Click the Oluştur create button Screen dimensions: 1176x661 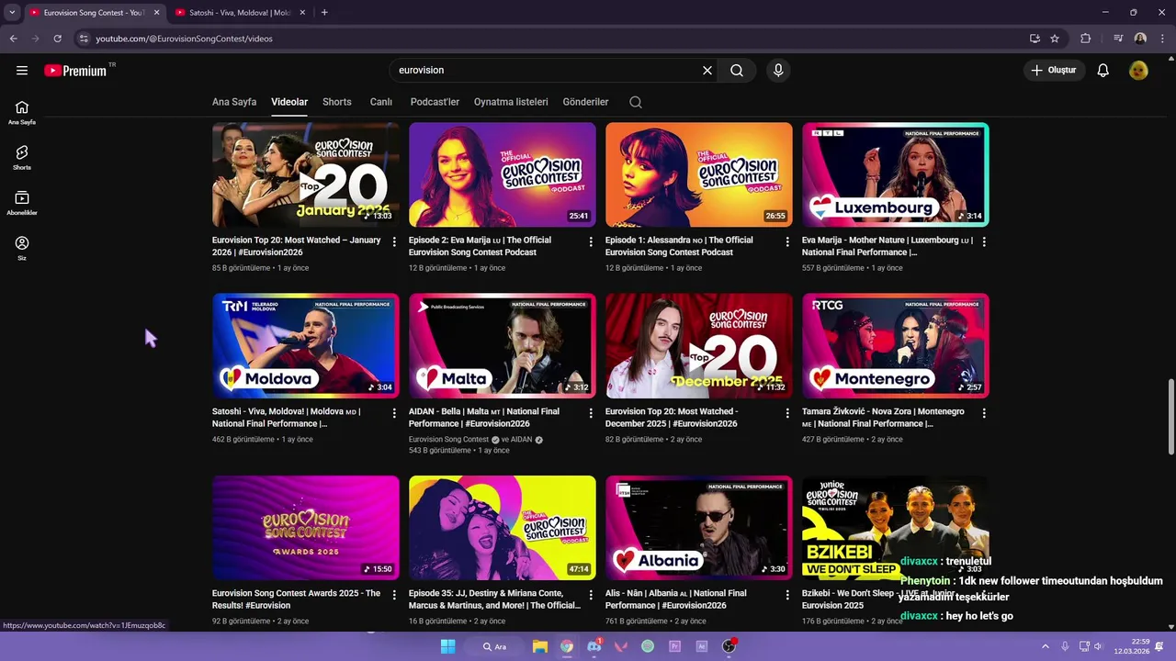point(1055,70)
